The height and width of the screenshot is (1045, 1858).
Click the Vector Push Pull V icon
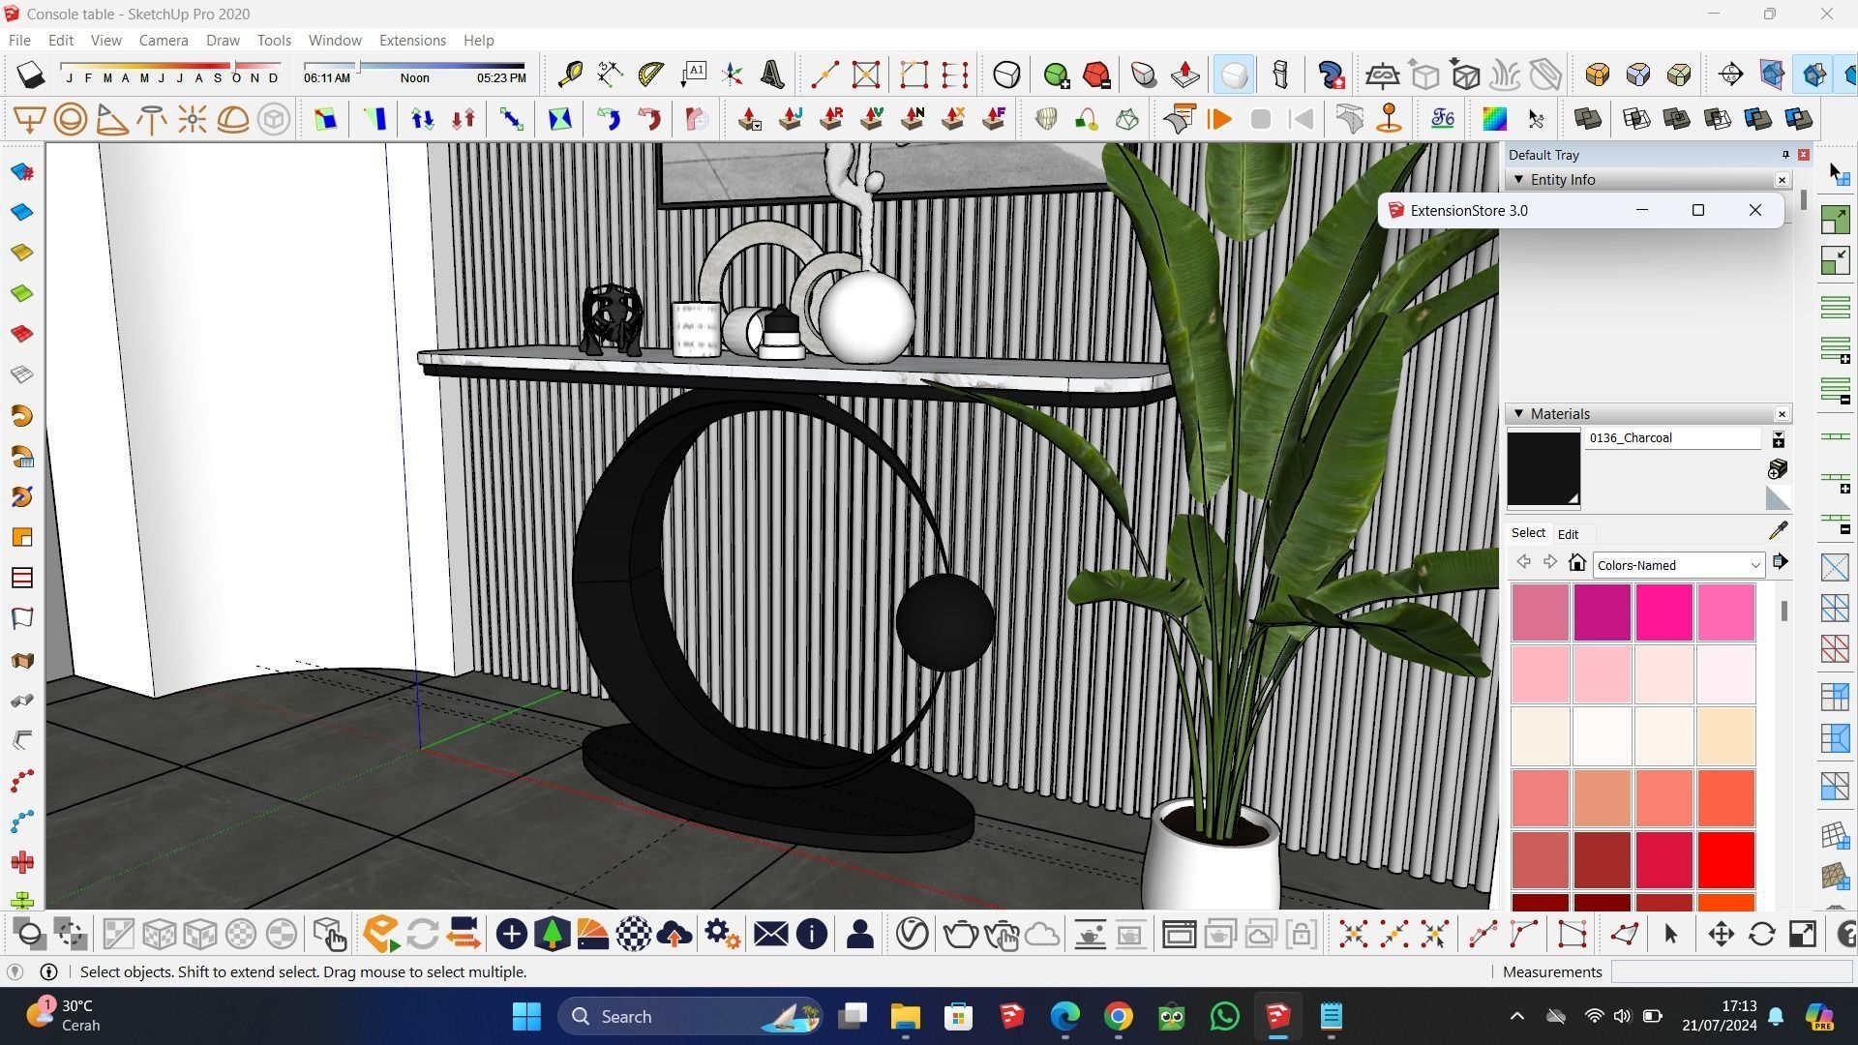click(871, 119)
